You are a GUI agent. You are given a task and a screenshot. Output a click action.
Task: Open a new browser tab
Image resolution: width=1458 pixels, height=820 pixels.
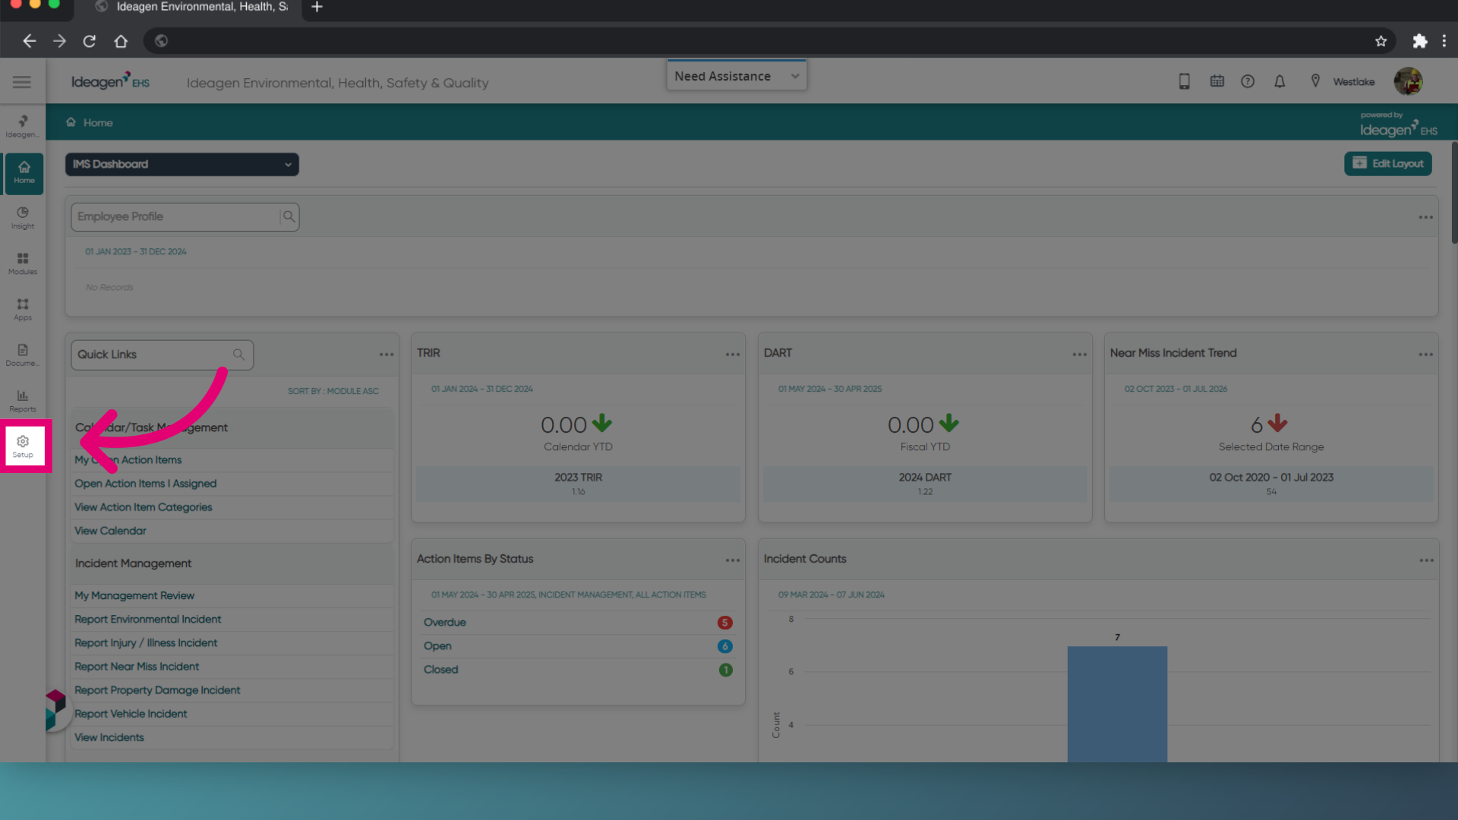317,7
